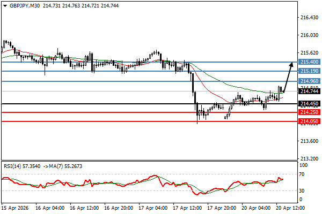Select the red 214.050 support label
Viewport: 322px width, 214px height.
point(310,121)
